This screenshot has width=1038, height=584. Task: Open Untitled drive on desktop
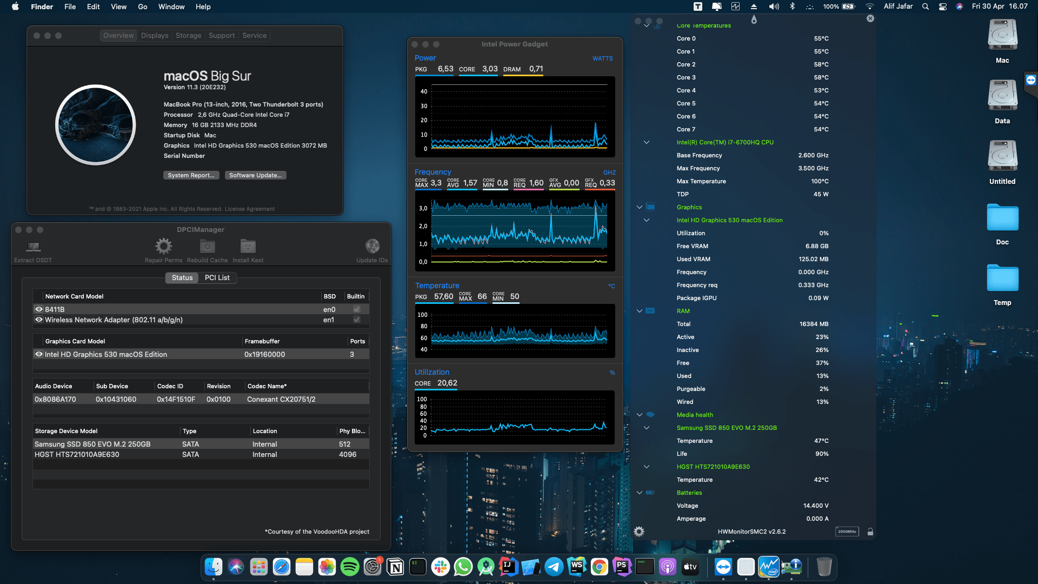[1002, 157]
